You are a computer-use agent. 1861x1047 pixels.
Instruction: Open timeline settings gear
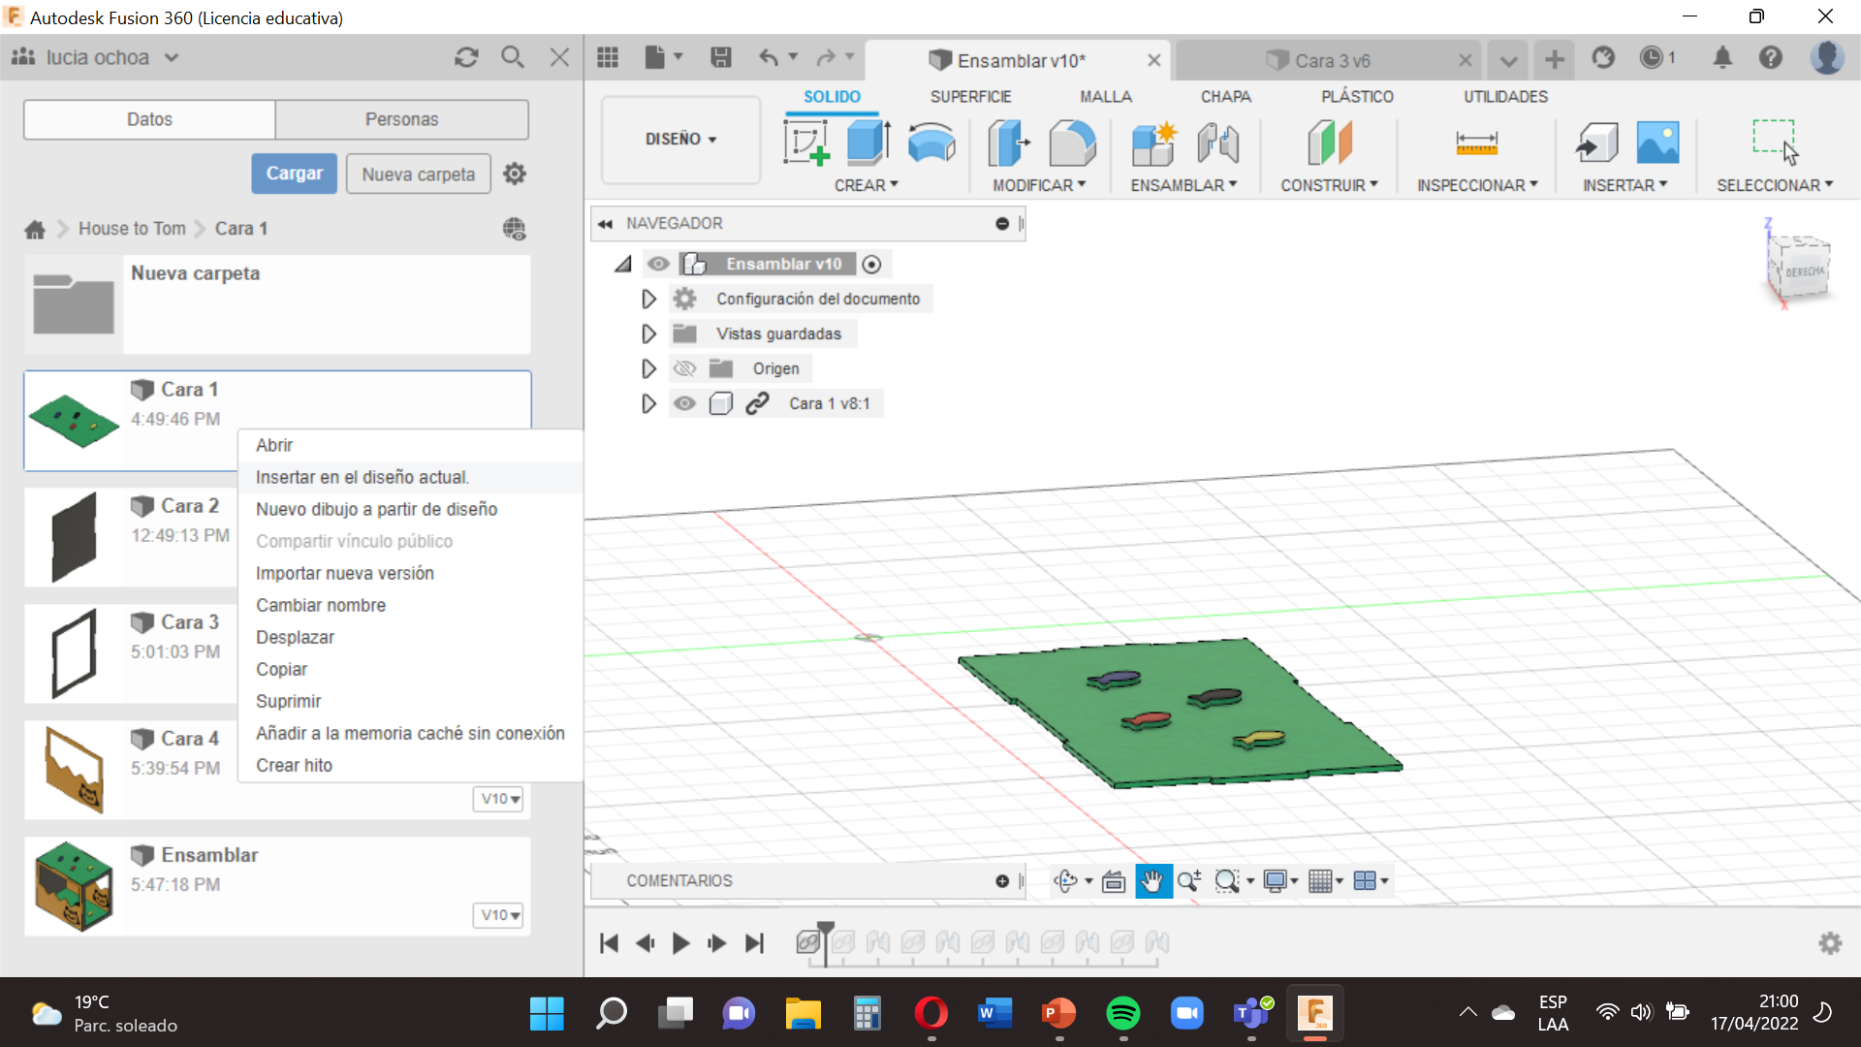(x=1830, y=943)
